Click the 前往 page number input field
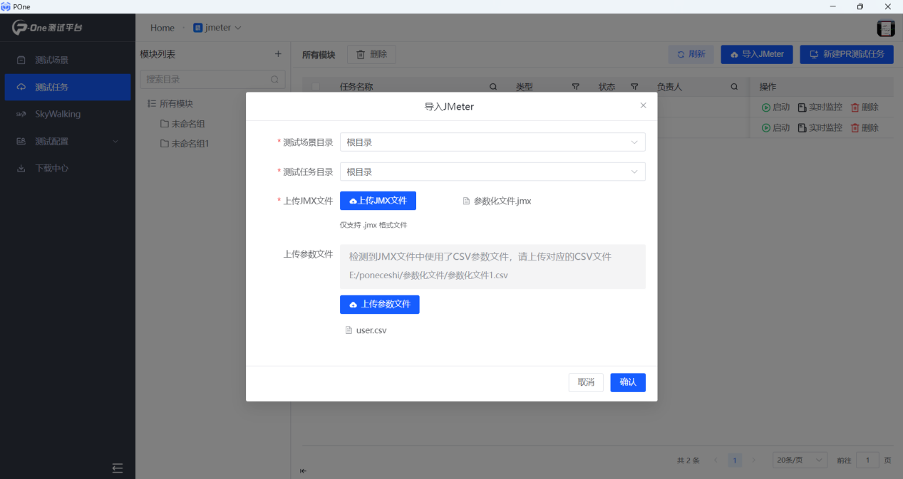The image size is (903, 479). (867, 460)
